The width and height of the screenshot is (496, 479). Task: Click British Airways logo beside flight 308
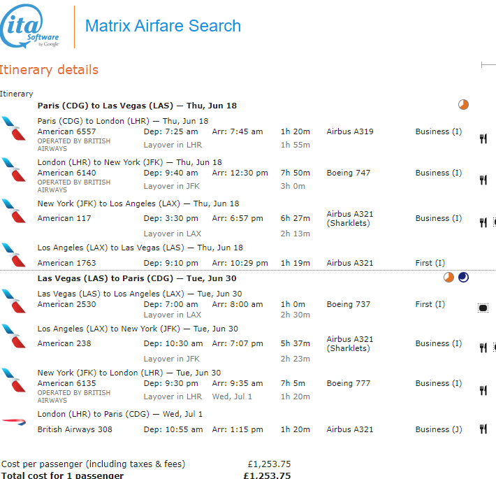[x=13, y=422]
